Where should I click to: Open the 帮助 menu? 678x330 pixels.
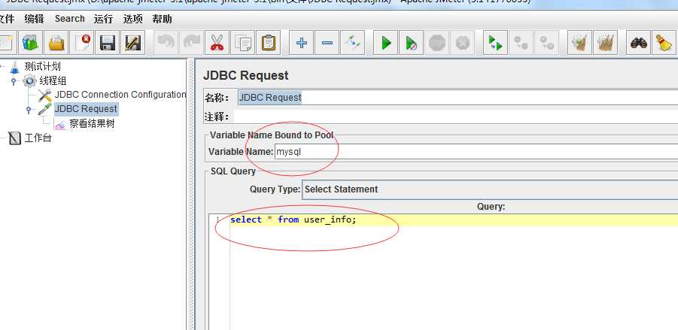(162, 19)
